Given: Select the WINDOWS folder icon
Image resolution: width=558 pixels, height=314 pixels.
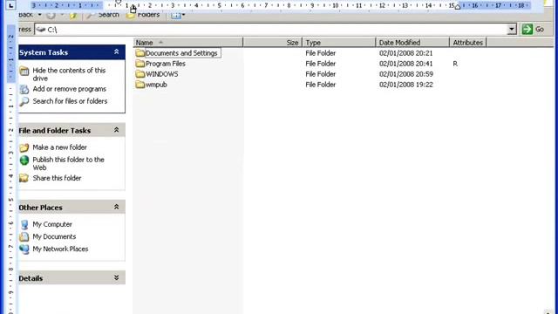Looking at the screenshot, I should (x=139, y=74).
